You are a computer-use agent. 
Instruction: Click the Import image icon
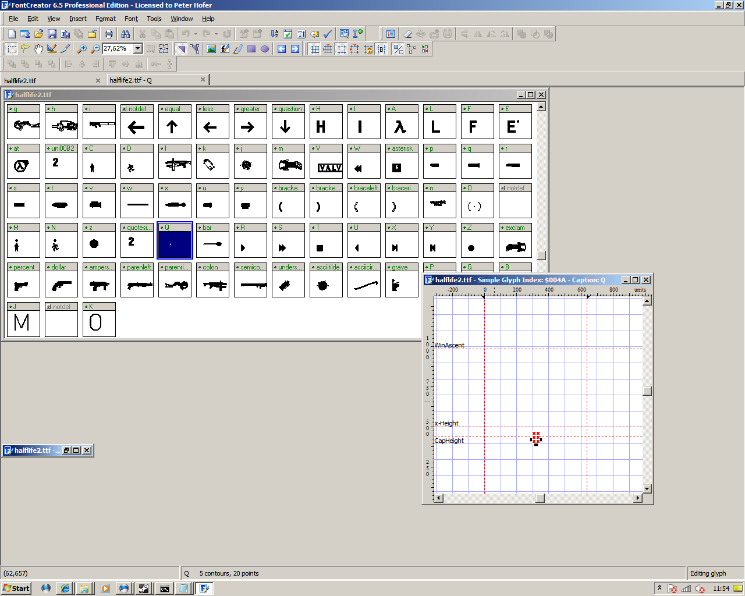pyautogui.click(x=211, y=49)
